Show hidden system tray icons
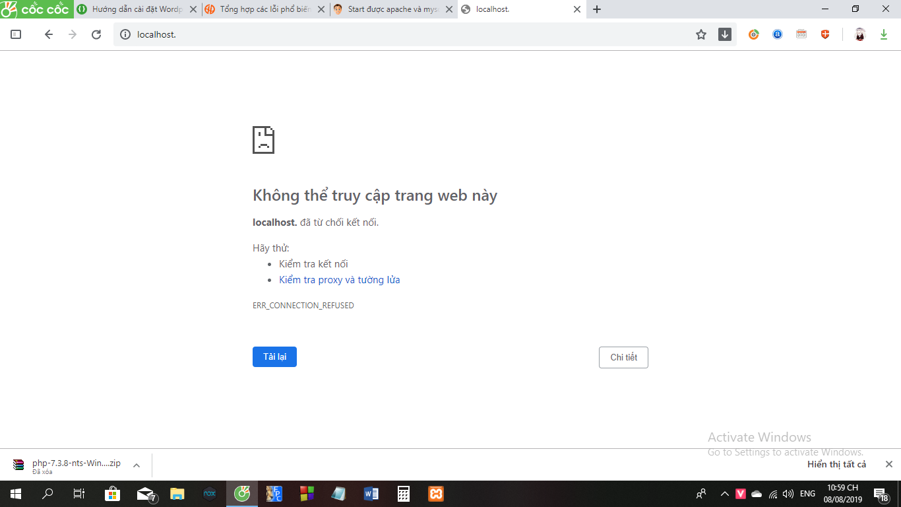The height and width of the screenshot is (507, 901). coord(724,494)
